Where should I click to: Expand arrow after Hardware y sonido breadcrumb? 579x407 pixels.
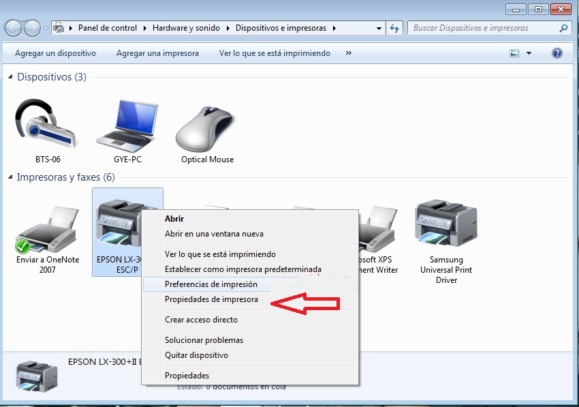[228, 28]
